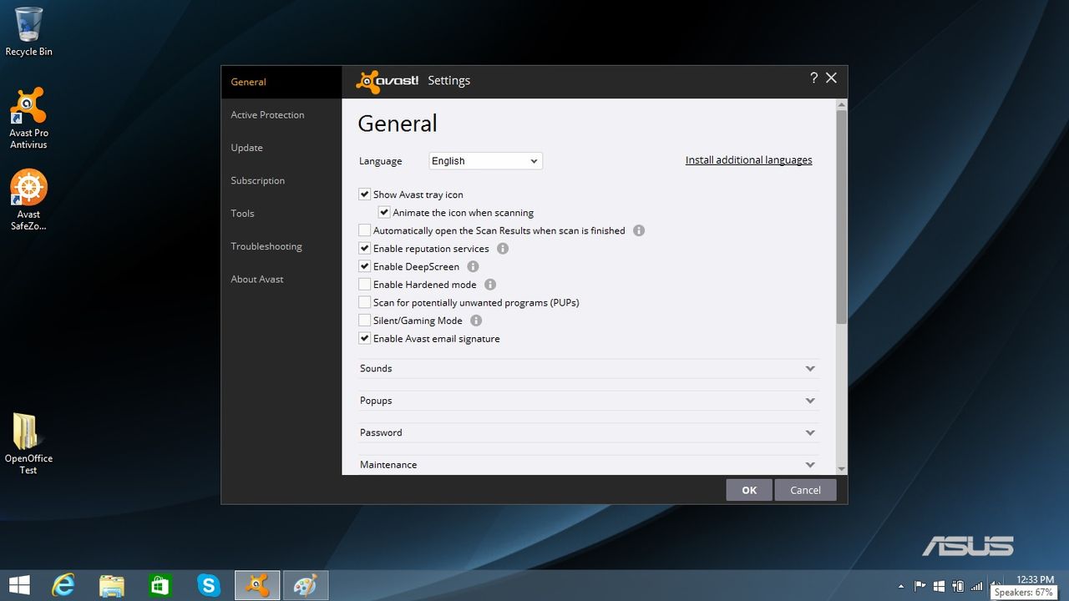This screenshot has width=1069, height=601.
Task: Open the Tools settings tab
Action: point(281,214)
